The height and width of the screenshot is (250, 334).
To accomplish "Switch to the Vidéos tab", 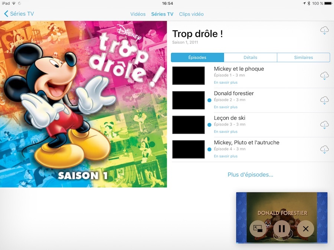I will tap(138, 14).
